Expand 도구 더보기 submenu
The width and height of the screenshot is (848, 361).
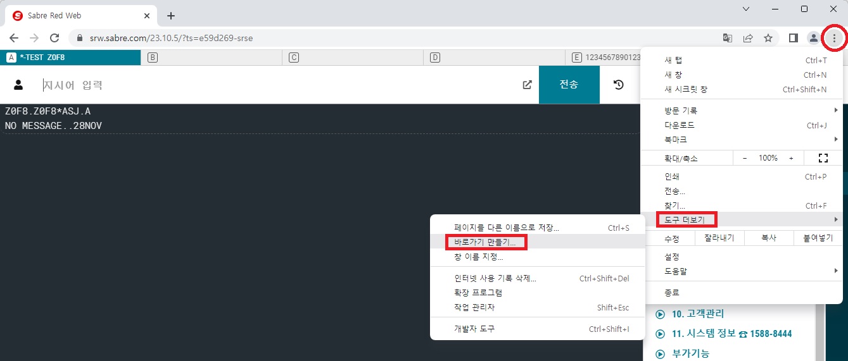(x=742, y=219)
